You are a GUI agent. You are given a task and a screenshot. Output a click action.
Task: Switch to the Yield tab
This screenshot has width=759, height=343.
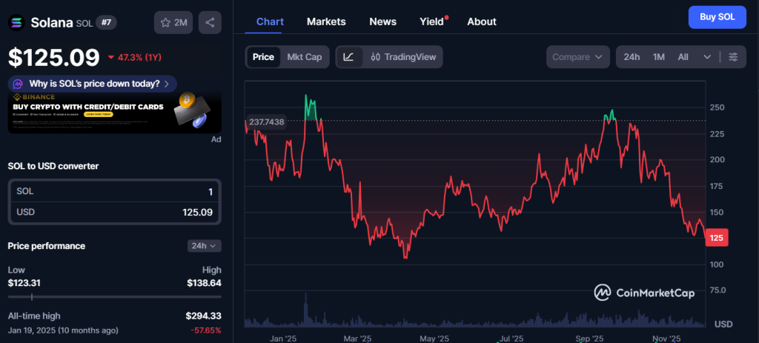[x=431, y=21]
